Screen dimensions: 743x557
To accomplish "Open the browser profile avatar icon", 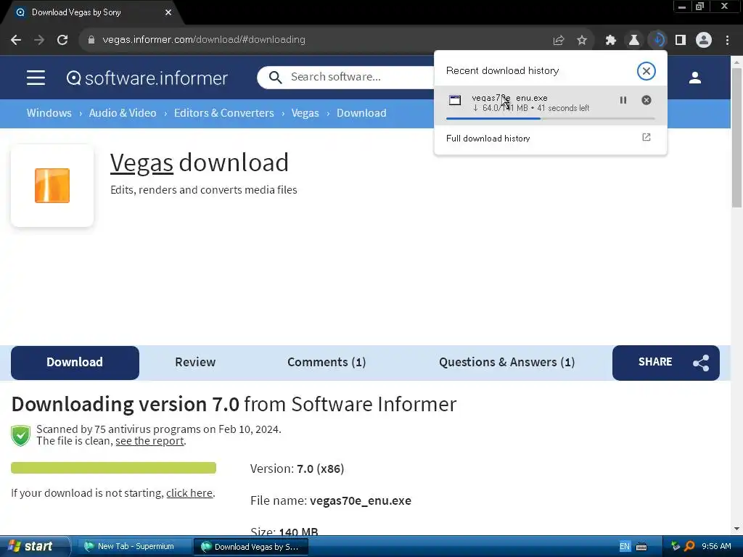I will click(704, 41).
